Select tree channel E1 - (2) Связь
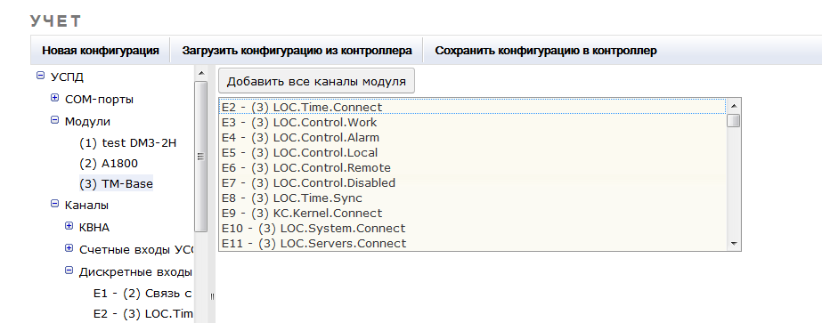 click(143, 294)
